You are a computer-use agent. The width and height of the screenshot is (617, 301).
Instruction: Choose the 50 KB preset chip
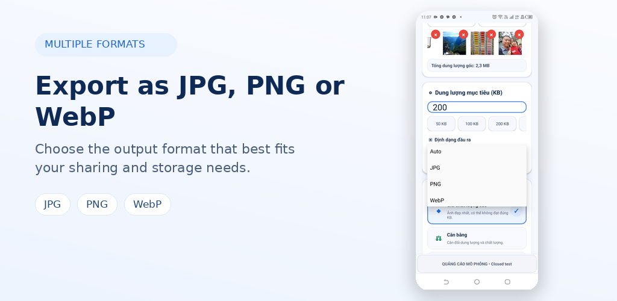pyautogui.click(x=441, y=124)
